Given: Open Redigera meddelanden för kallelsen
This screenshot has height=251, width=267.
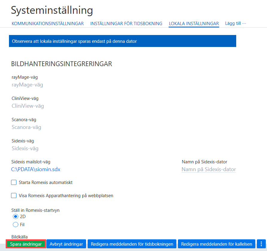Looking at the screenshot, I should [x=216, y=244].
